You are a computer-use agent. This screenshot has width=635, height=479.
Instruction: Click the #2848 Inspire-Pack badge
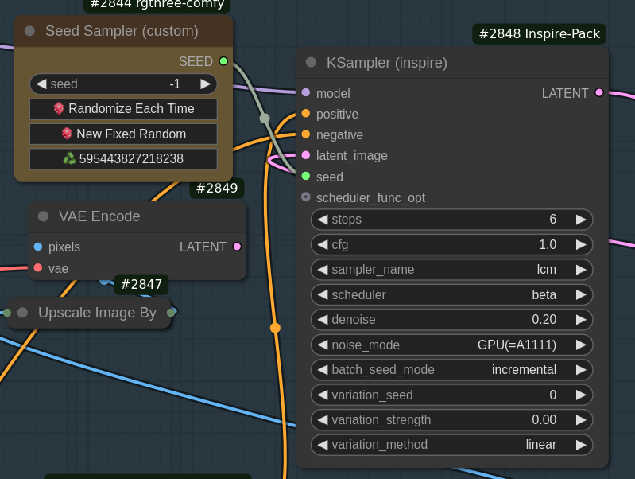point(539,33)
